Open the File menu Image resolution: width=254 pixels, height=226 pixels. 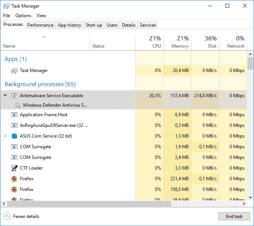pos(6,16)
